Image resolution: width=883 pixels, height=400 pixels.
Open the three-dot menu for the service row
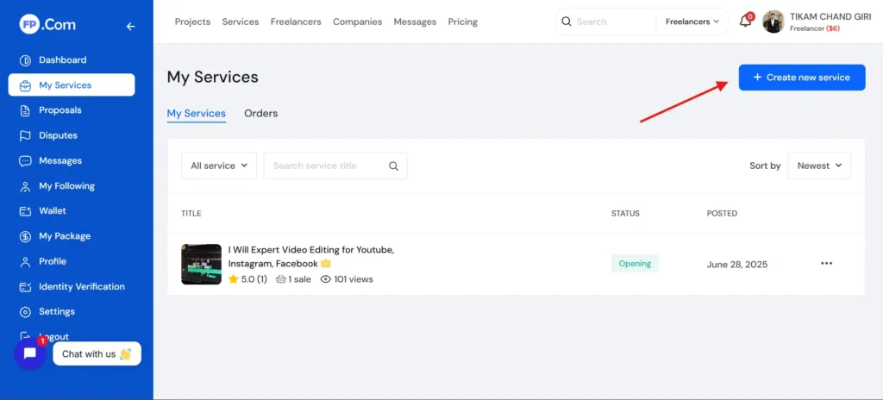coord(826,264)
